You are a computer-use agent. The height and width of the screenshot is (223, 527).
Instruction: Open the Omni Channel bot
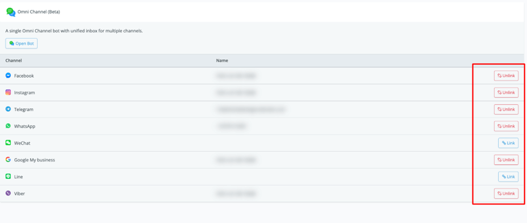(22, 43)
